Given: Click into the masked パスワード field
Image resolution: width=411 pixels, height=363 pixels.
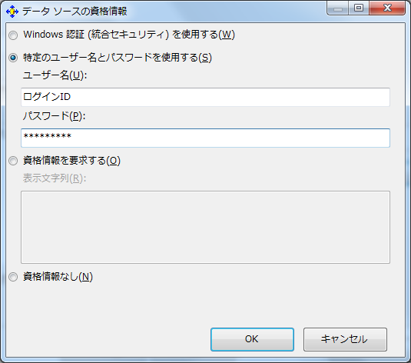Looking at the screenshot, I should (206, 138).
